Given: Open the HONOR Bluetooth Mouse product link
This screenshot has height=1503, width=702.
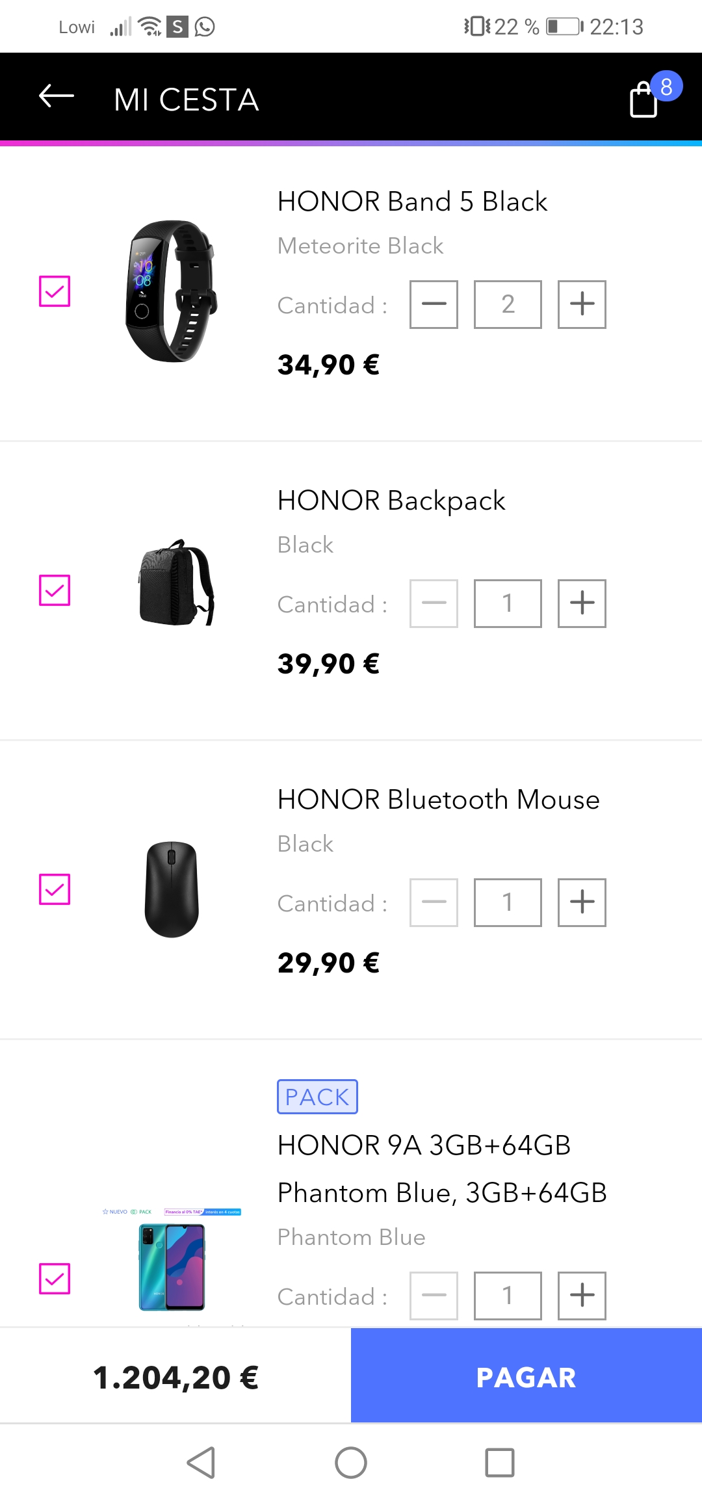Looking at the screenshot, I should pyautogui.click(x=438, y=800).
